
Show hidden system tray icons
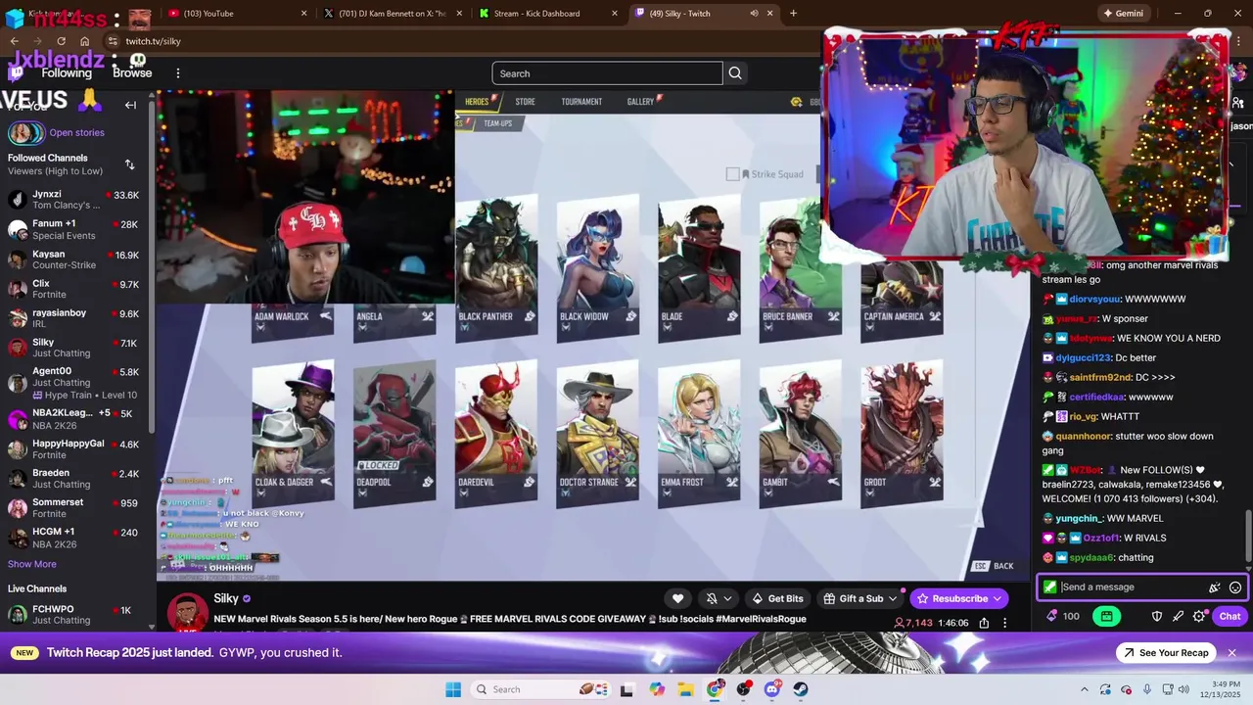pyautogui.click(x=1084, y=689)
